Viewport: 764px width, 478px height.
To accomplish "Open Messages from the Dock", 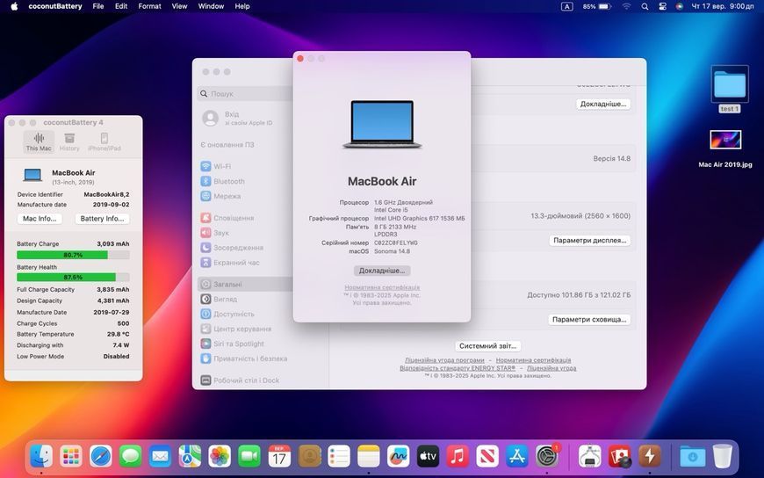I will pos(131,457).
